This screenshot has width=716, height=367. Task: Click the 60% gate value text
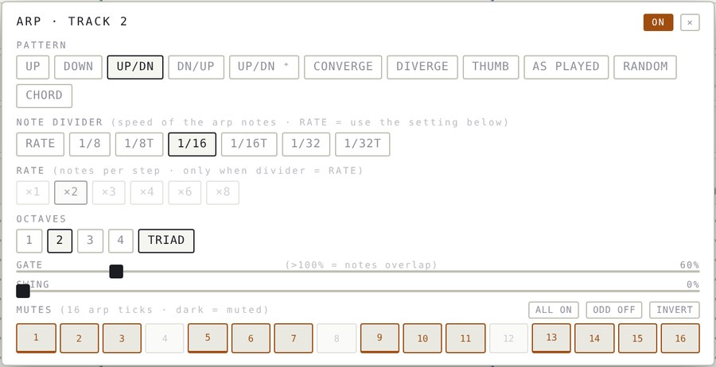point(690,265)
